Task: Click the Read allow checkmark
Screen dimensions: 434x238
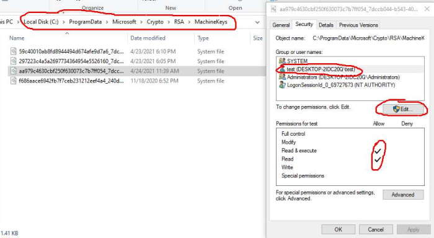Action: [x=378, y=159]
